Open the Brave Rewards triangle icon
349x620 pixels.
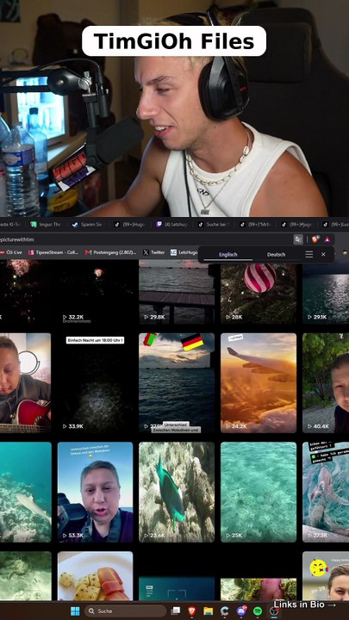(x=327, y=239)
